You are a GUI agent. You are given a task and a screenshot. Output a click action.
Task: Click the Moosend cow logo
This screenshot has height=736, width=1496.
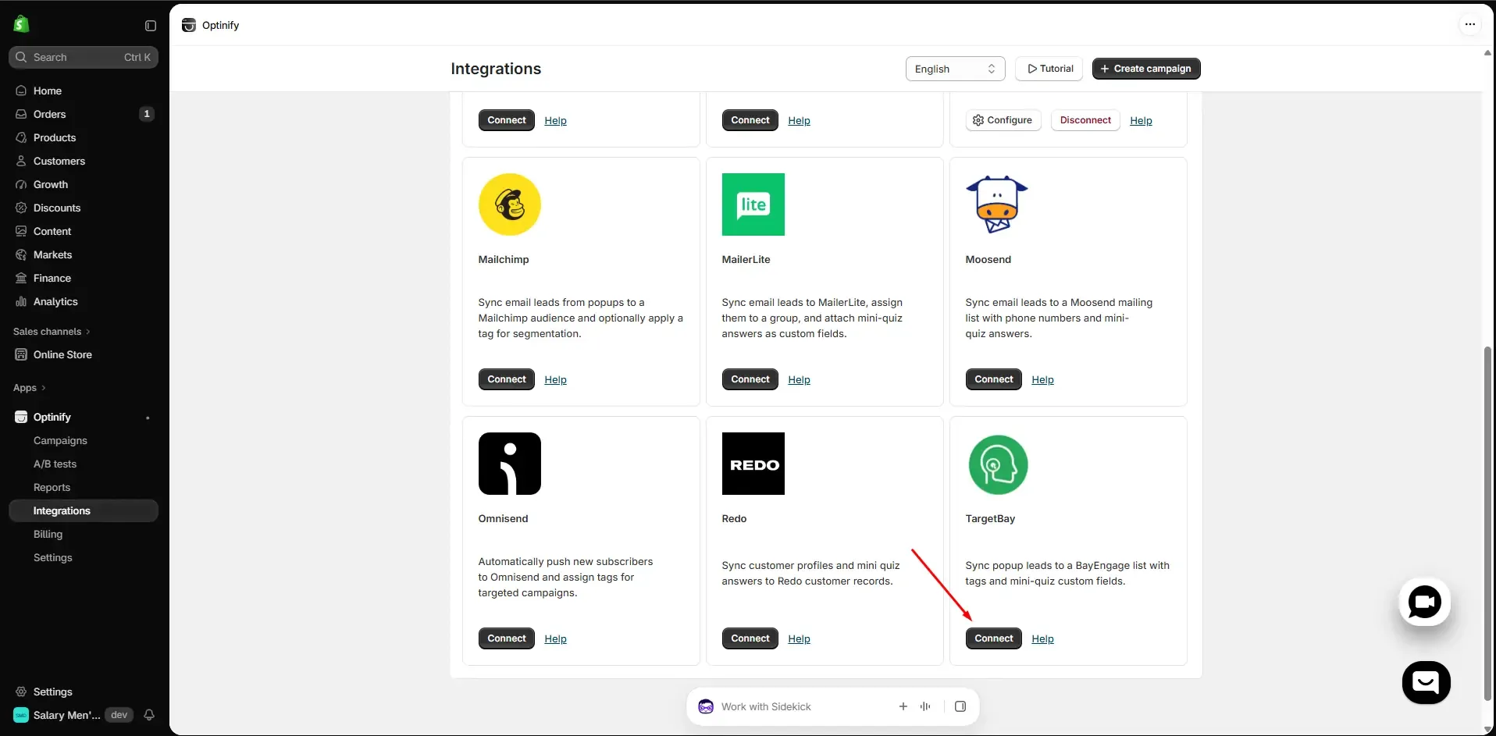pyautogui.click(x=996, y=204)
